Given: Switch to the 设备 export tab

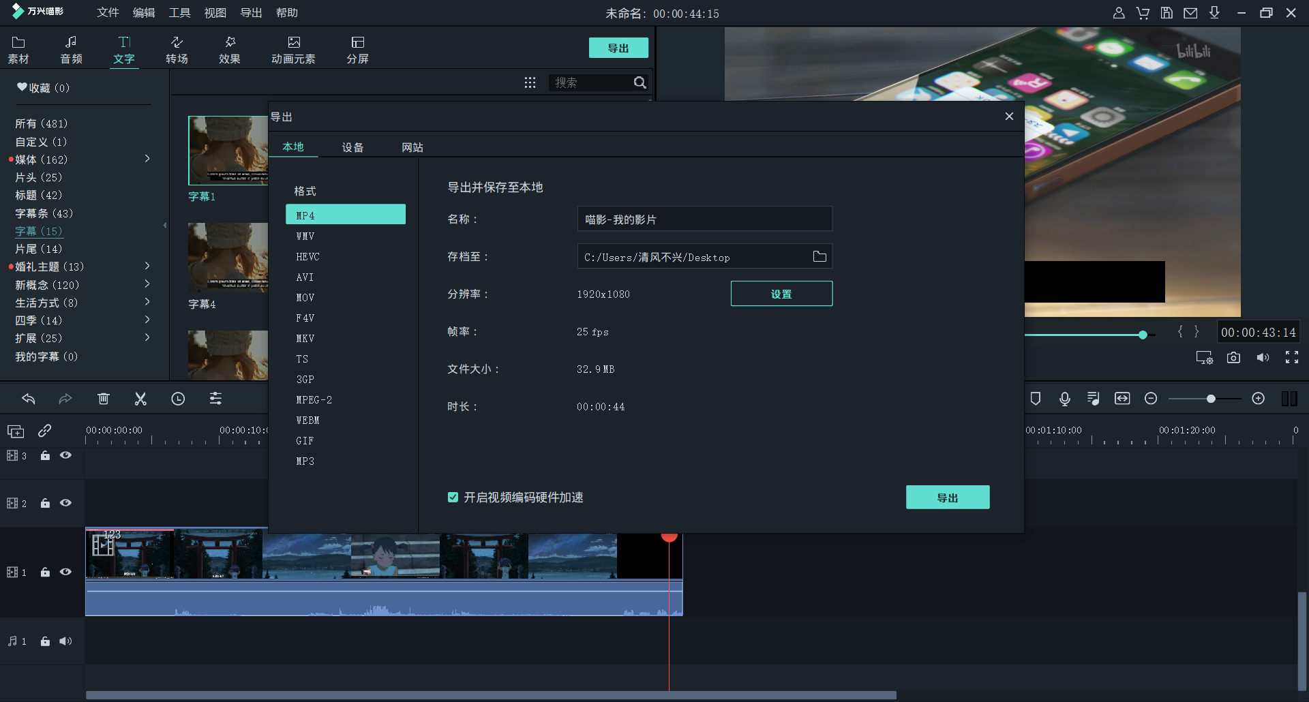Looking at the screenshot, I should [x=352, y=147].
